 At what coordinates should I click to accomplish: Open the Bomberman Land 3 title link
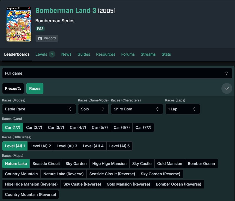click(66, 11)
